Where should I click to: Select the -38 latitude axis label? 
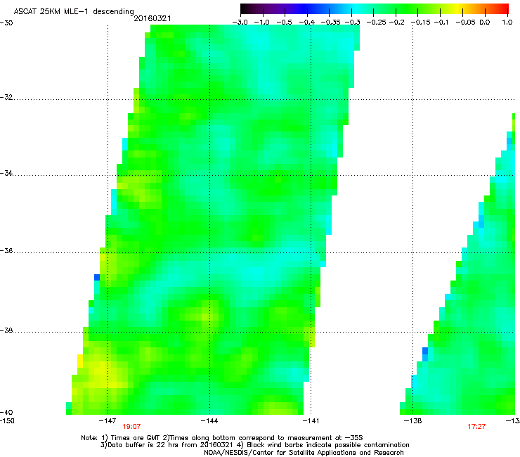pos(6,330)
